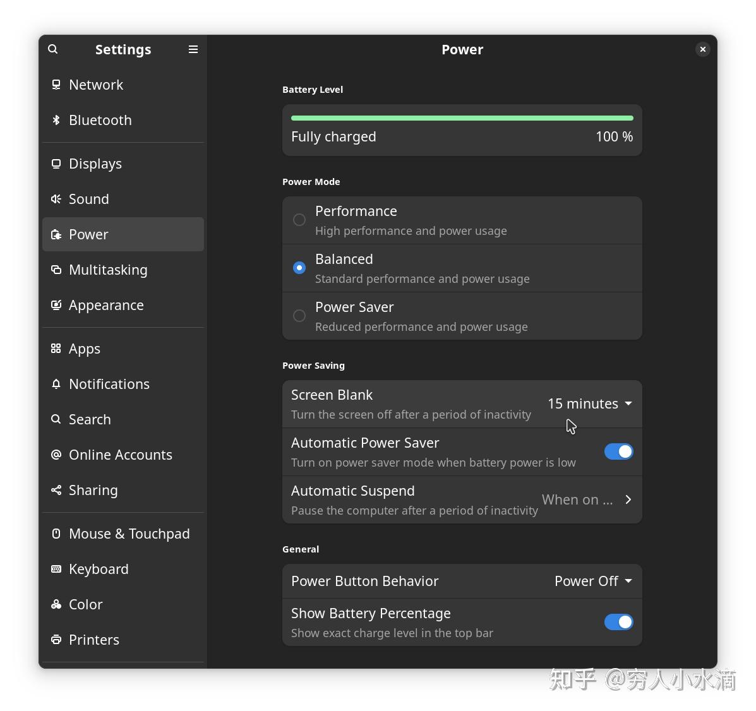This screenshot has width=756, height=711.
Task: Go to the Network settings panel
Action: [x=96, y=85]
